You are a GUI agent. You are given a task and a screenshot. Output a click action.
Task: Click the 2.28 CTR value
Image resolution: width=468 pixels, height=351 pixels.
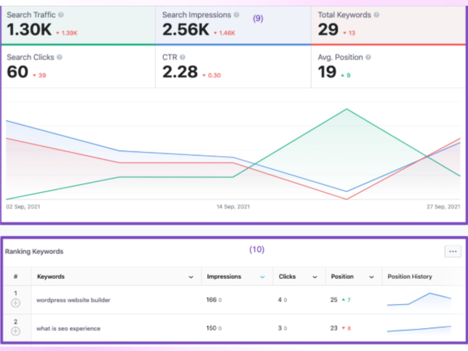180,72
